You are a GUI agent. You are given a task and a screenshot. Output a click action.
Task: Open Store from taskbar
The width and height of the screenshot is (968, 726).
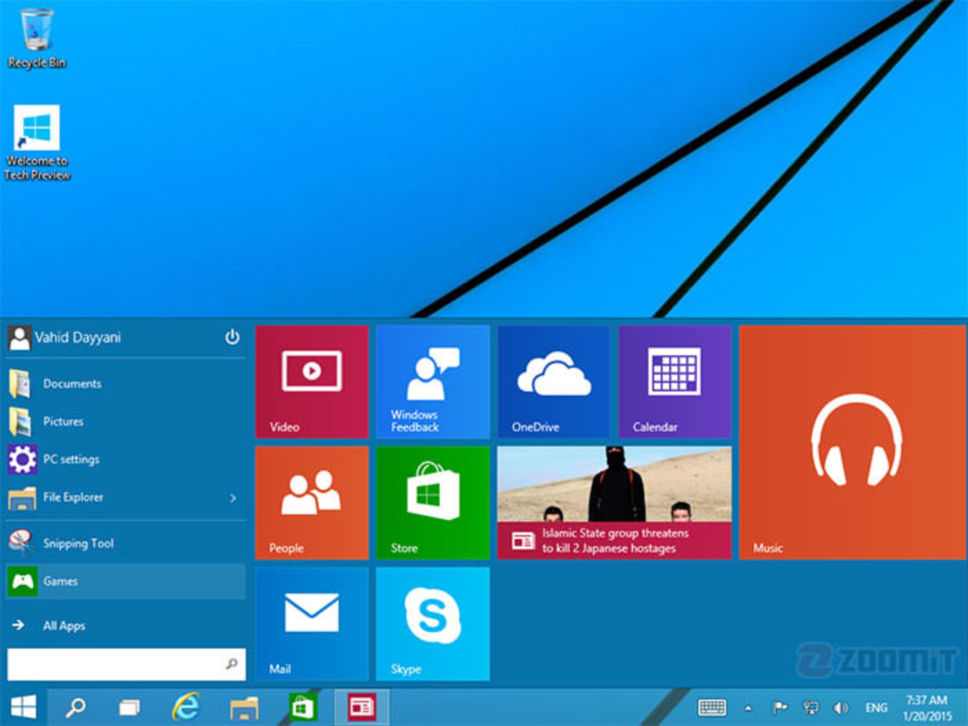click(304, 707)
